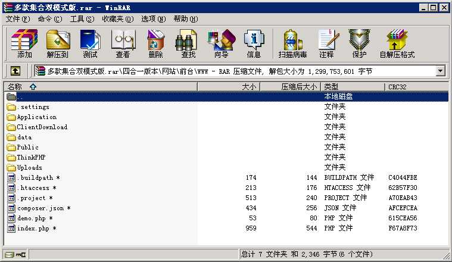Click type cell 'JSON 文件'
Image resolution: width=452 pixels, height=262 pixels.
coord(340,208)
